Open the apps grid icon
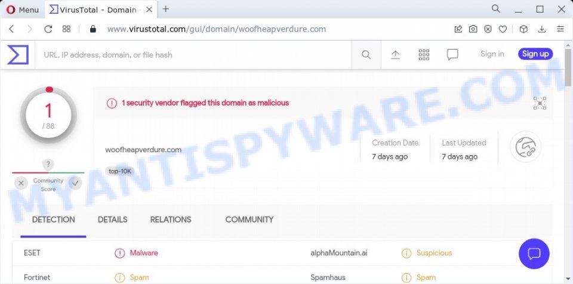Viewport: 573px width, 284px height. tap(424, 55)
